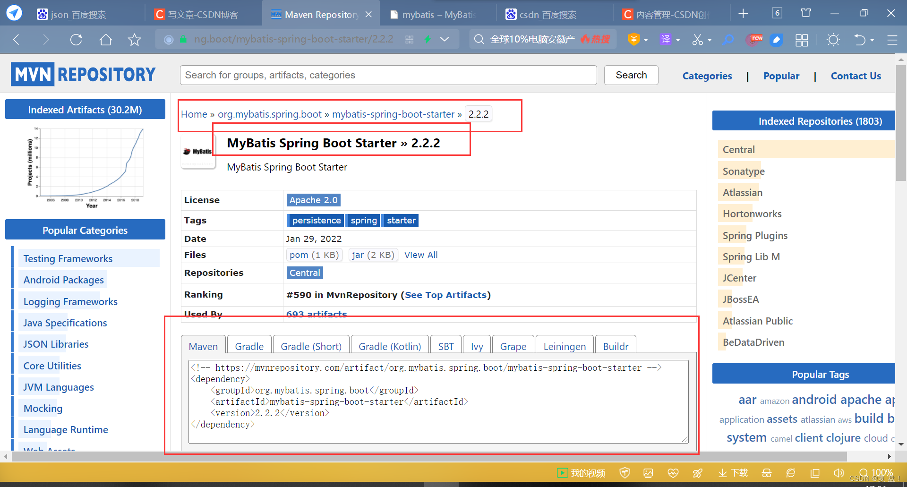This screenshot has width=907, height=487.
Task: Click the blue notes extension icon
Action: 776,40
